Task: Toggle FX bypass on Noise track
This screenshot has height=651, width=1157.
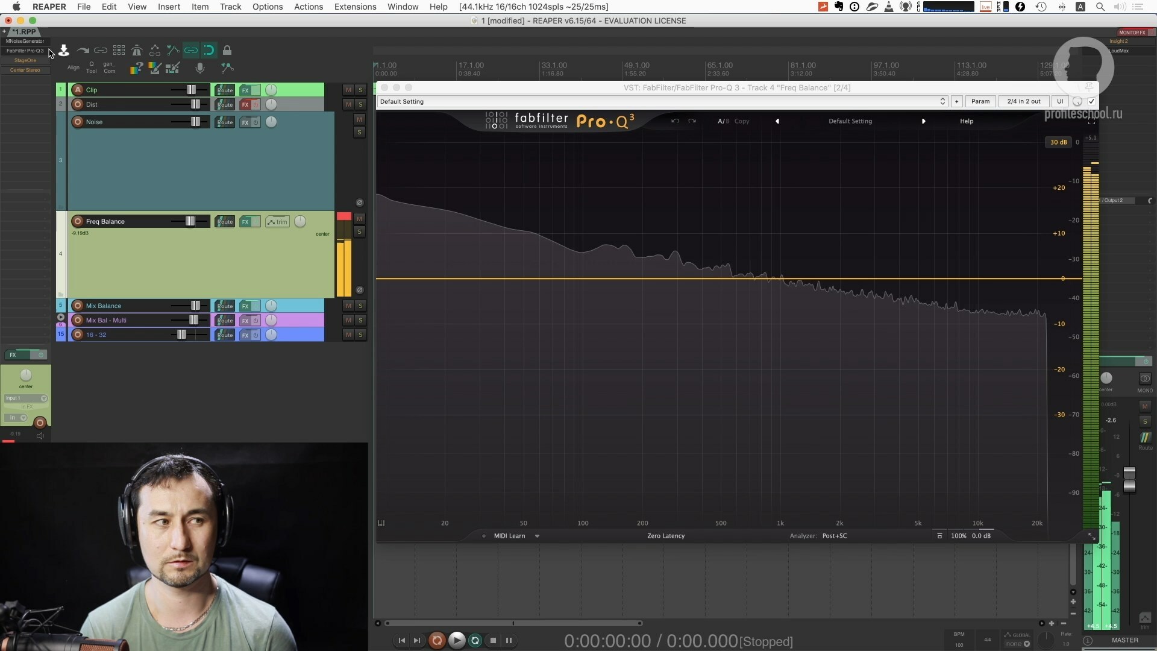Action: [256, 122]
